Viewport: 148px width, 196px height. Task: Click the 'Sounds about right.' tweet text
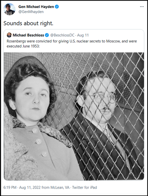28,23
